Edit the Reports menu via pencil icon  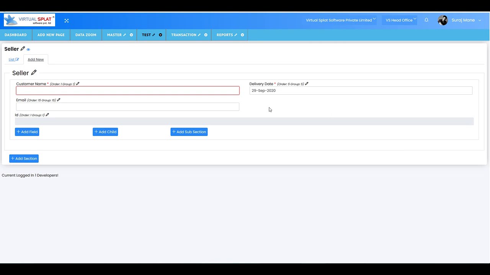236,35
